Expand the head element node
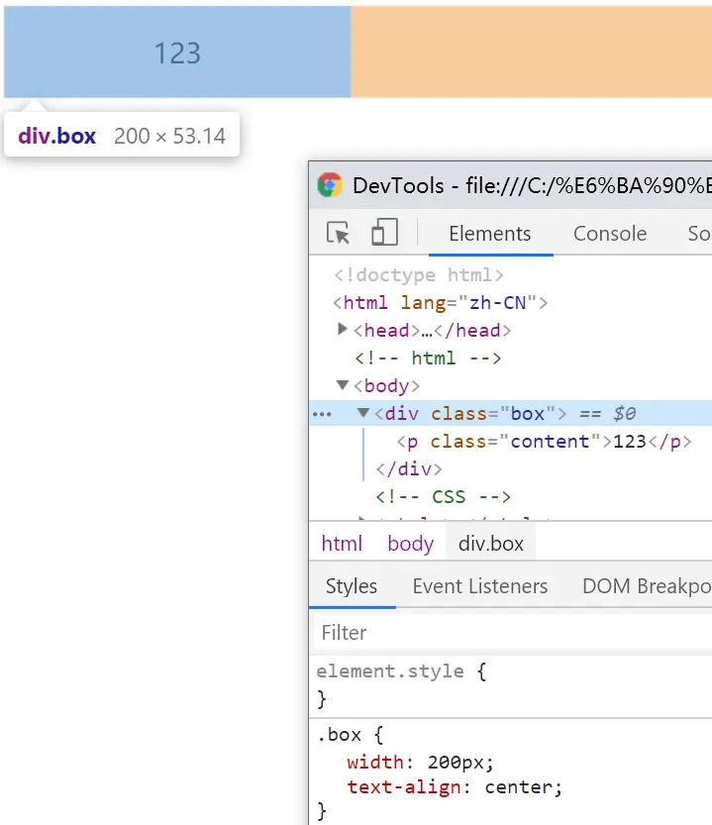 click(342, 330)
